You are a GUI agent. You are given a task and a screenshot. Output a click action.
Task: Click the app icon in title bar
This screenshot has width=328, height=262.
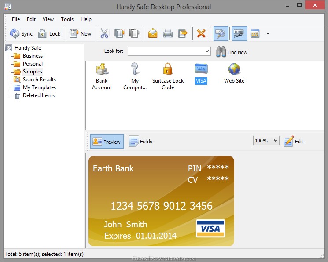coord(8,7)
